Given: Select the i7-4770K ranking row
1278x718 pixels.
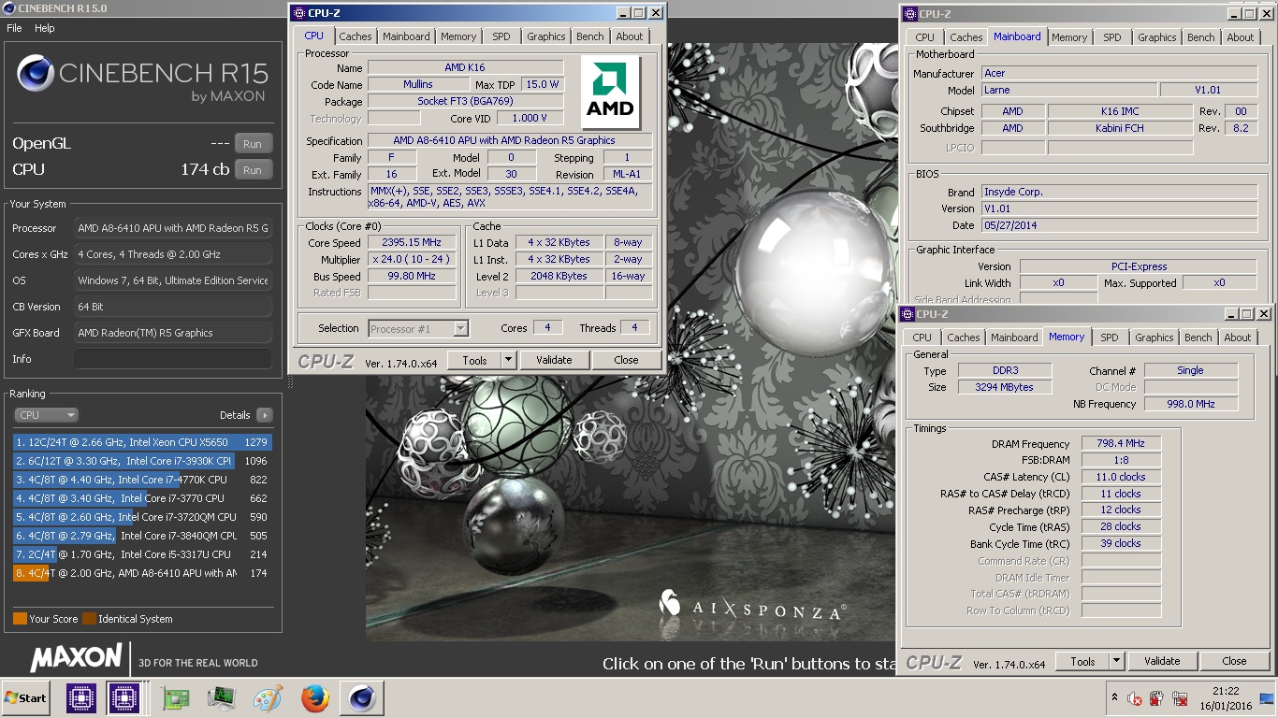Looking at the screenshot, I should tap(142, 480).
